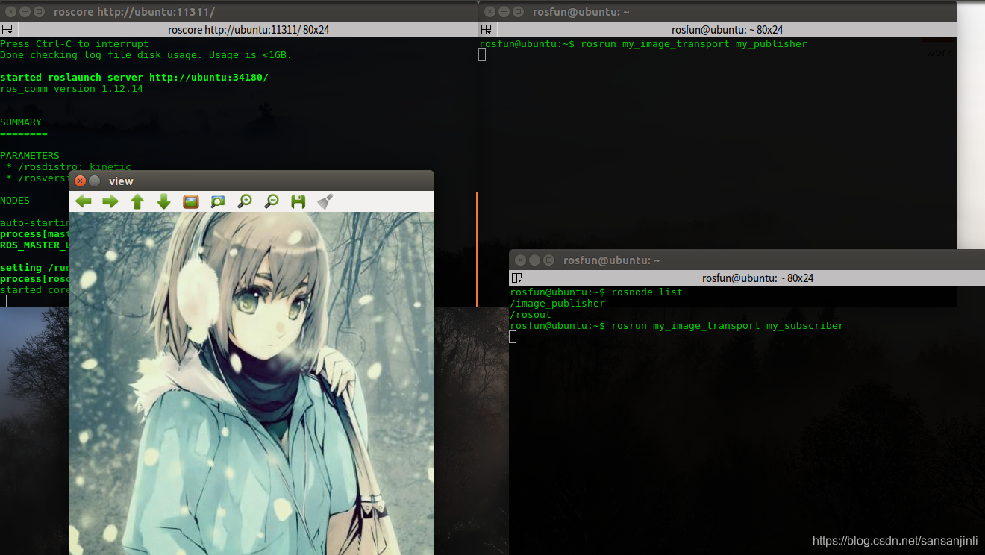The image size is (985, 555).
Task: Click the "/rosout" node entry
Action: (531, 315)
